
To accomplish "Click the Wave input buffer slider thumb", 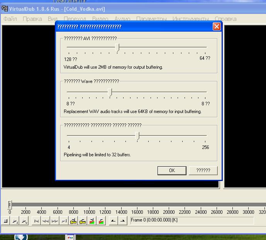I will click(x=110, y=92).
